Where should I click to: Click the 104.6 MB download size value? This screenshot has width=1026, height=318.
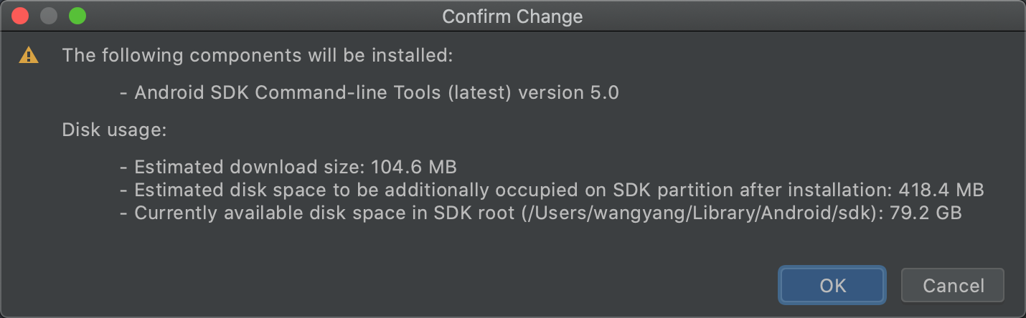coord(414,168)
